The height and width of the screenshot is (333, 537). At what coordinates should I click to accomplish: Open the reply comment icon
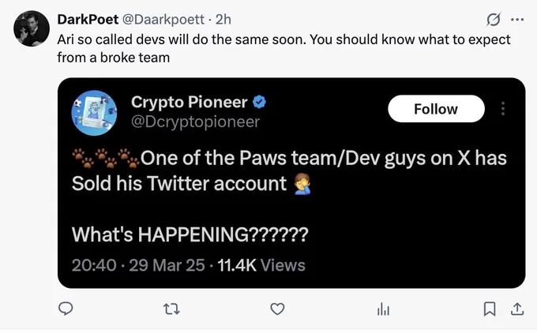[66, 309]
